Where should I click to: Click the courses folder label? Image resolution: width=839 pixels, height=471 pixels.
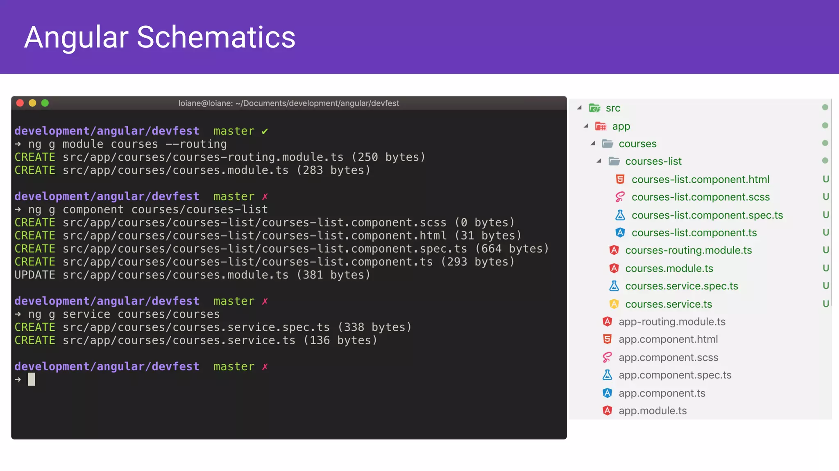637,144
